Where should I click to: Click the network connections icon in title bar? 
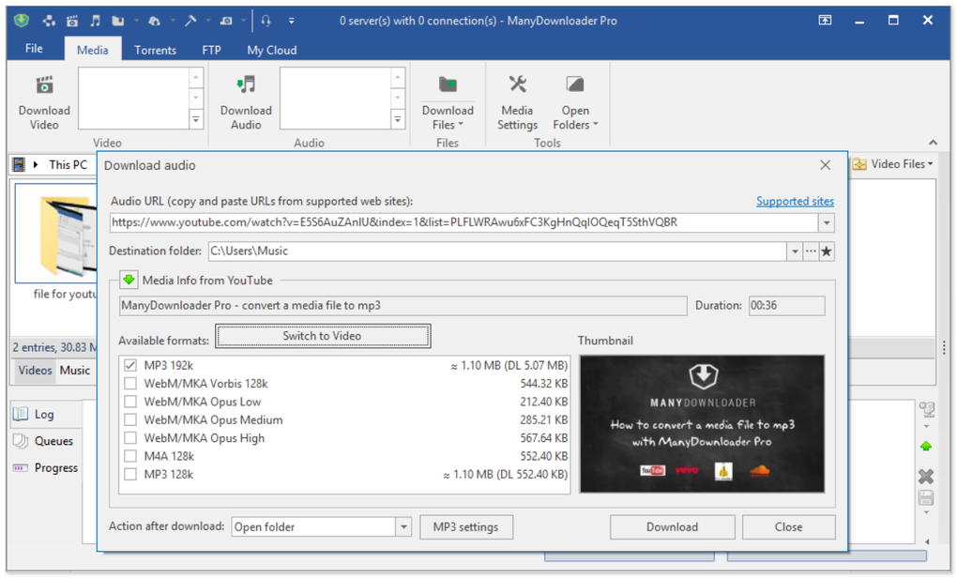tap(49, 21)
